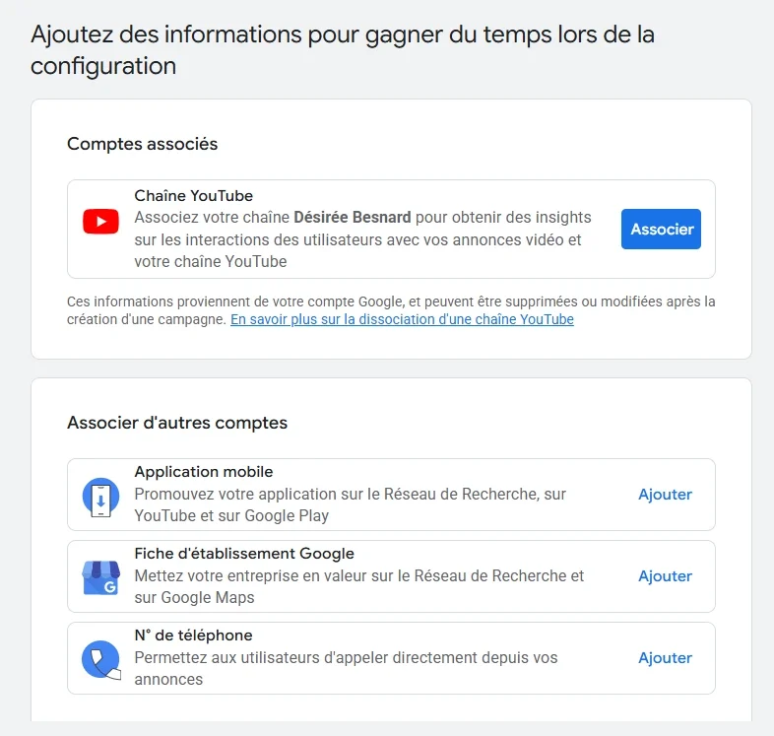Screen dimensions: 774x736
Task: Click the phone call description text
Action: tap(346, 668)
